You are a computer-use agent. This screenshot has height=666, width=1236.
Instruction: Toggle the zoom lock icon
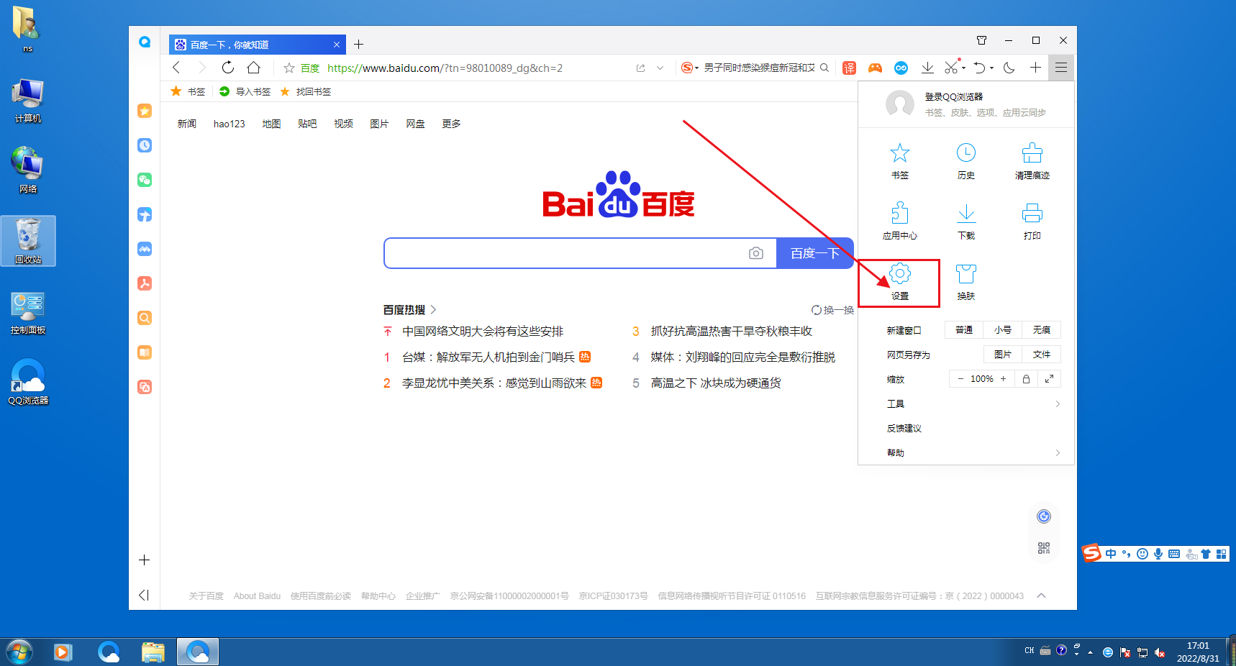tap(1026, 379)
